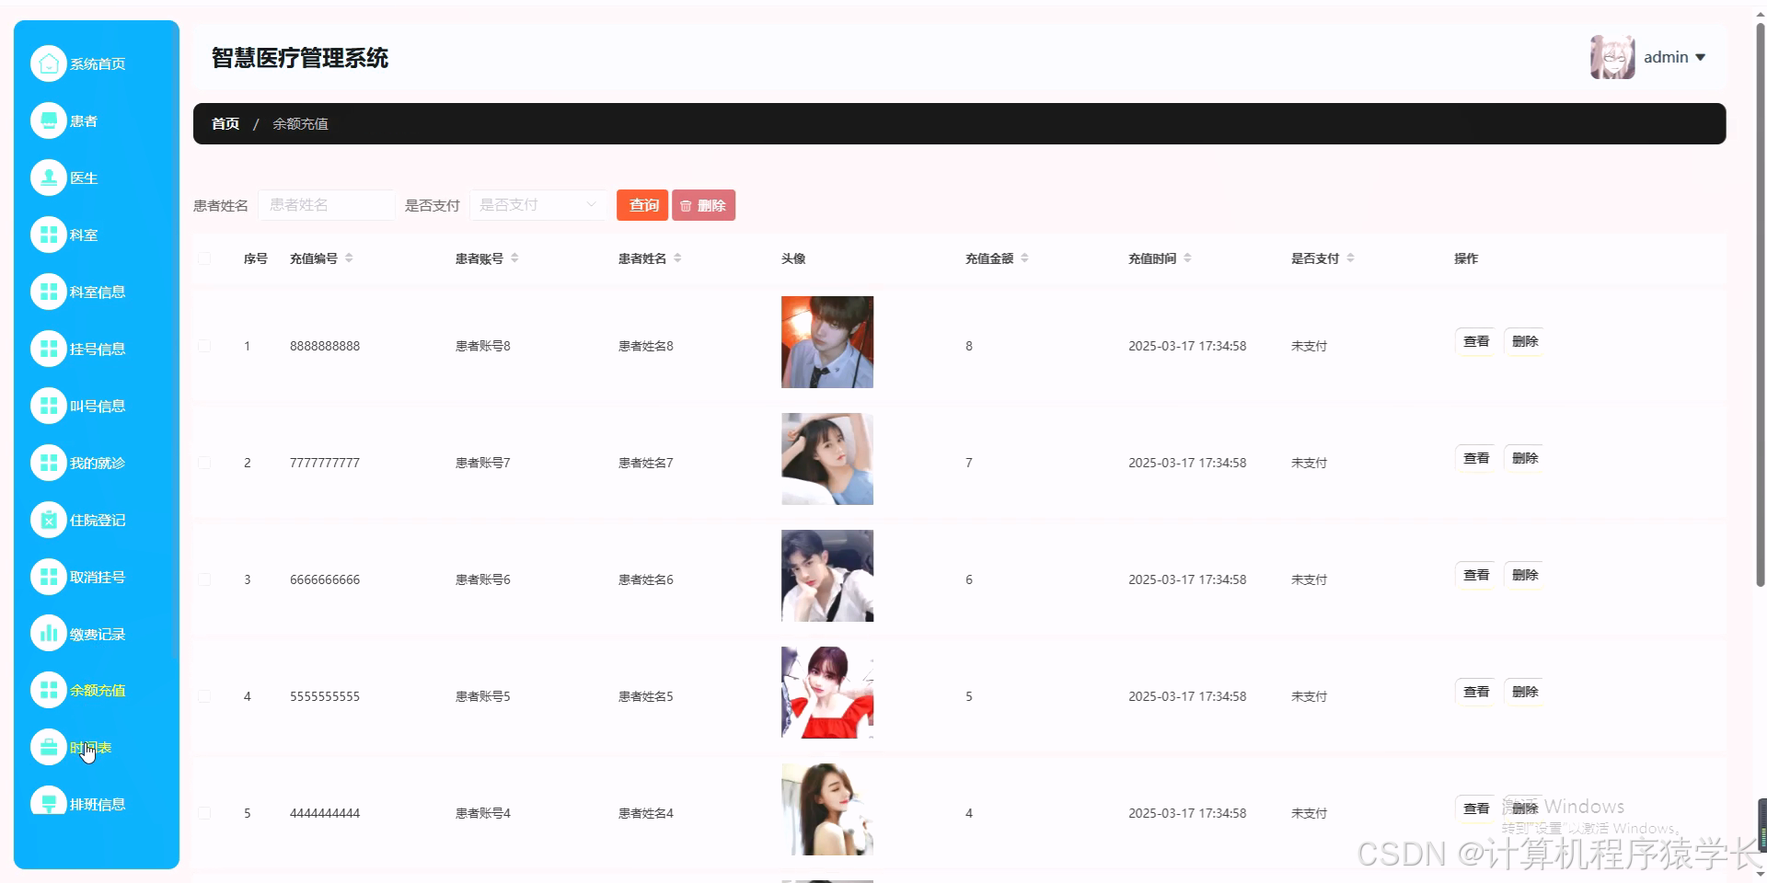
Task: Click the 叫号信息 sidebar icon
Action: [49, 406]
